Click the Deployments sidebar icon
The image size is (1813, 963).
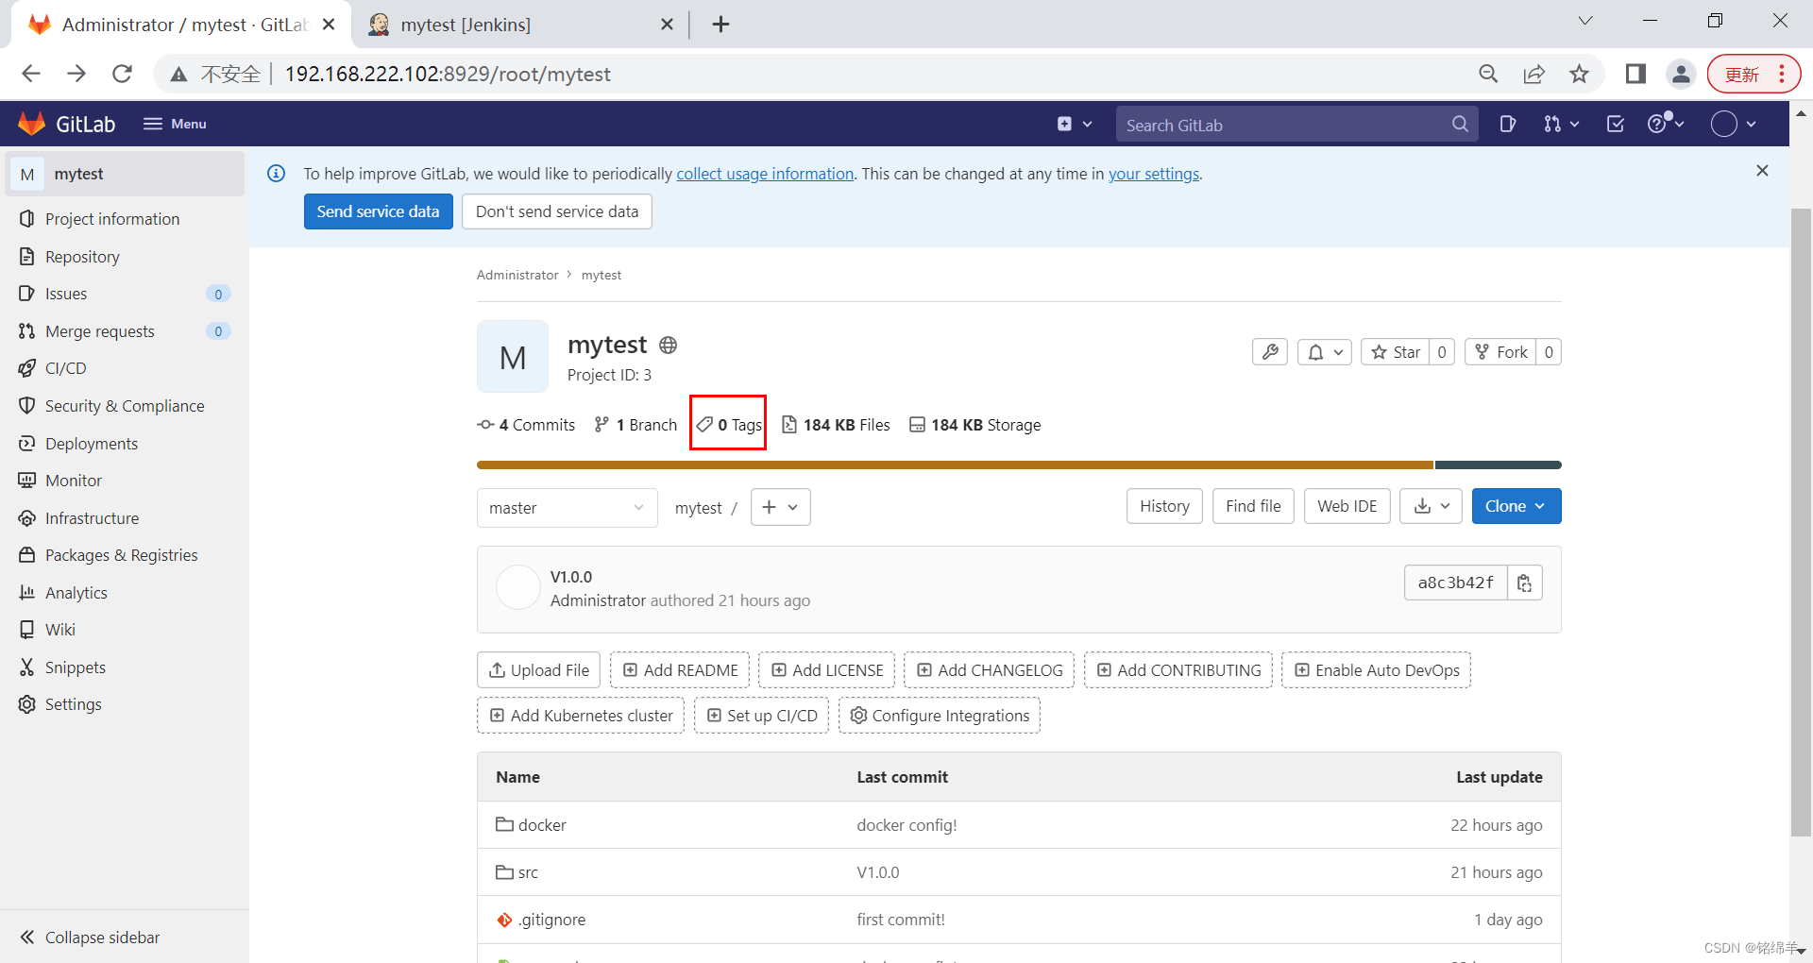26,443
